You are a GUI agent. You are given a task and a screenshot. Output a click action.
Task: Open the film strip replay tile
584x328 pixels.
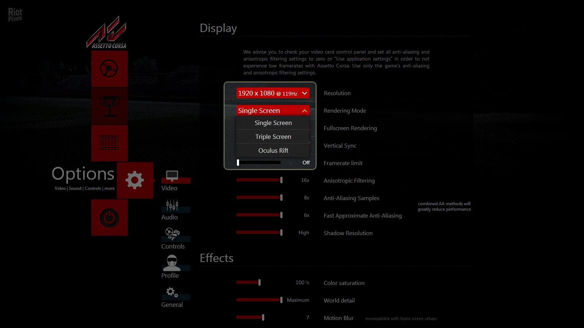[x=109, y=143]
